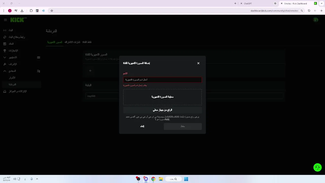This screenshot has width=325, height=183.
Task: Click the blue sound waves toolbar icon
Action: [x=43, y=11]
